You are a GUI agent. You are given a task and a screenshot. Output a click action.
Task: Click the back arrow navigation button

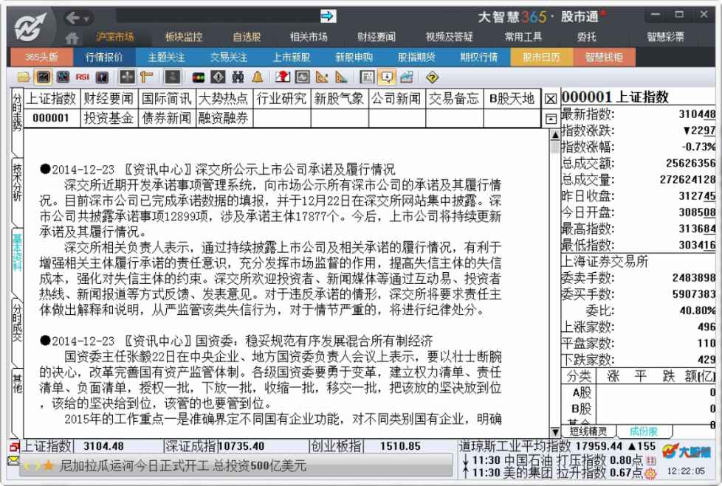pyautogui.click(x=73, y=18)
